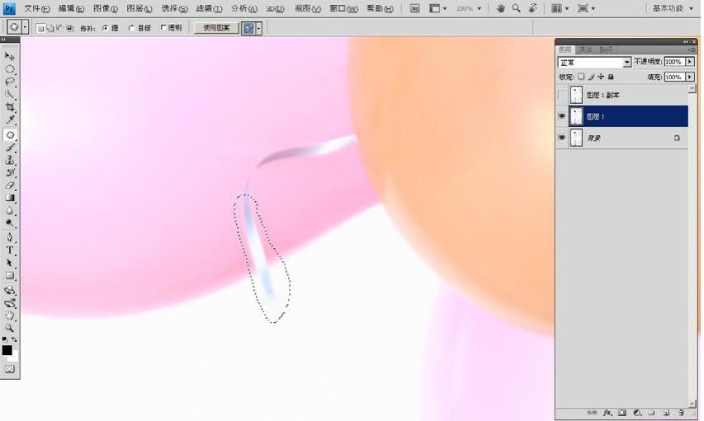Select the Path Selection tool
This screenshot has height=421, width=704.
[x=9, y=263]
